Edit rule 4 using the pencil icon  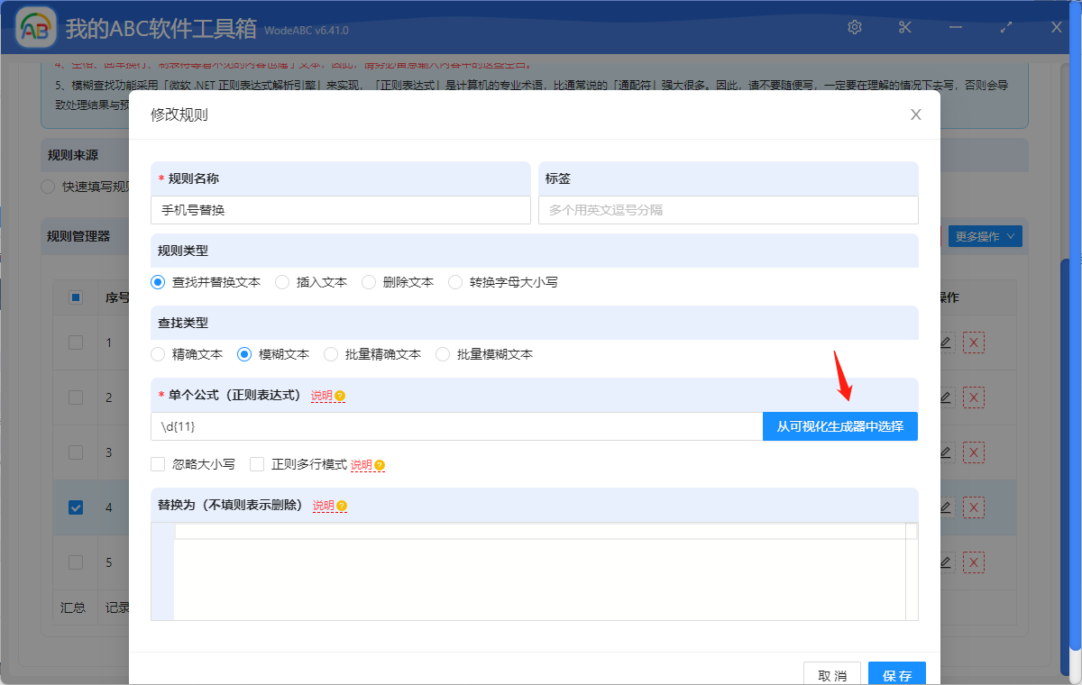tap(945, 507)
